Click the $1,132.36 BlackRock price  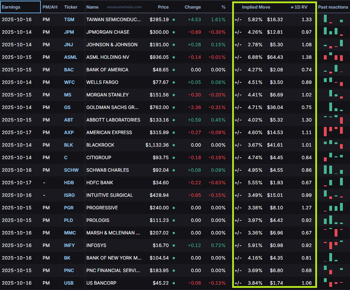157,145
